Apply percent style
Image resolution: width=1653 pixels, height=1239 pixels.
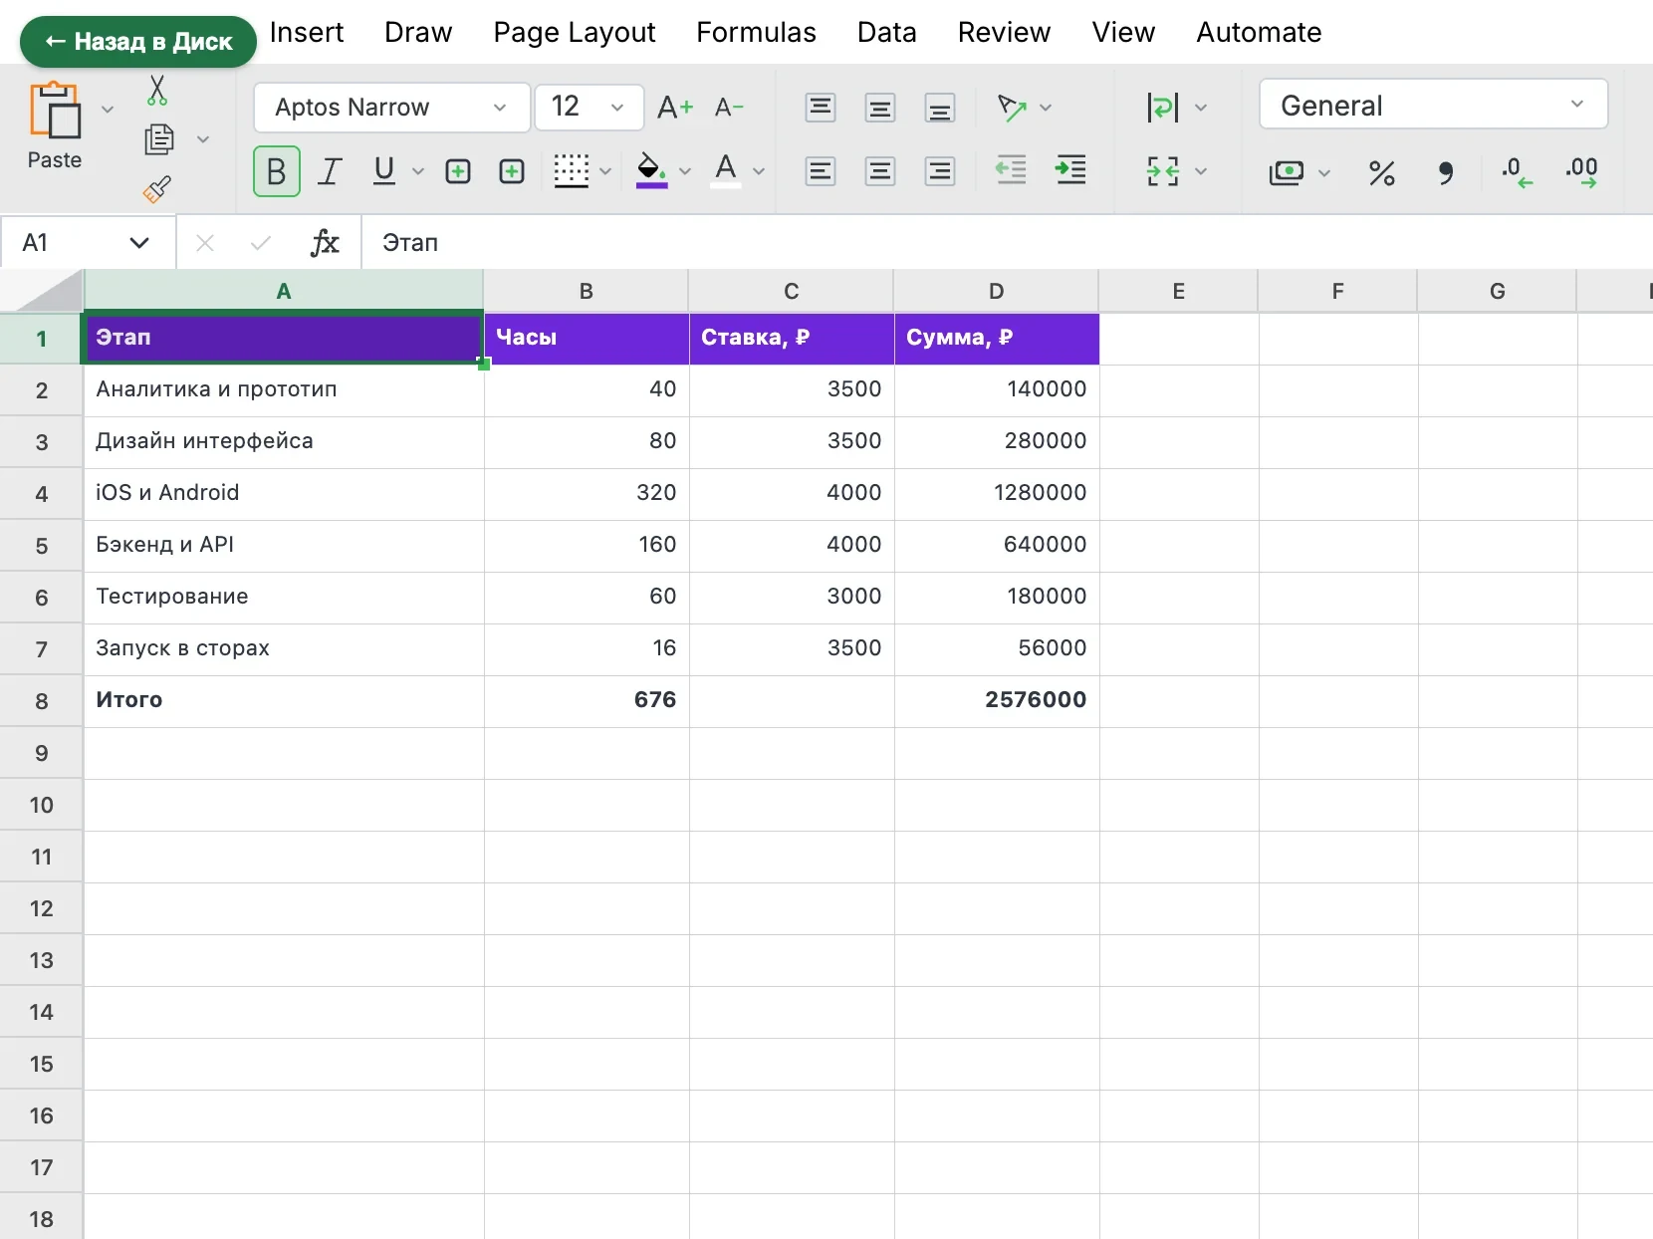(1381, 172)
